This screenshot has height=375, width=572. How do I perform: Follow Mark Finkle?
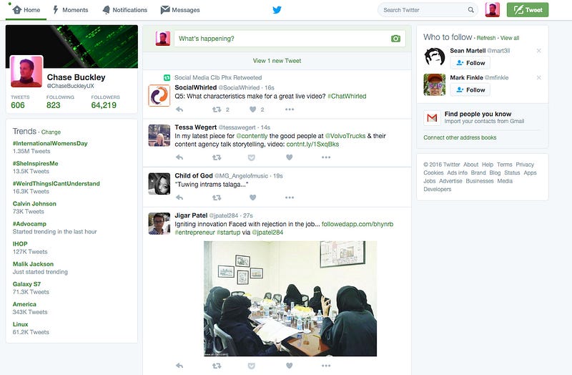point(470,90)
